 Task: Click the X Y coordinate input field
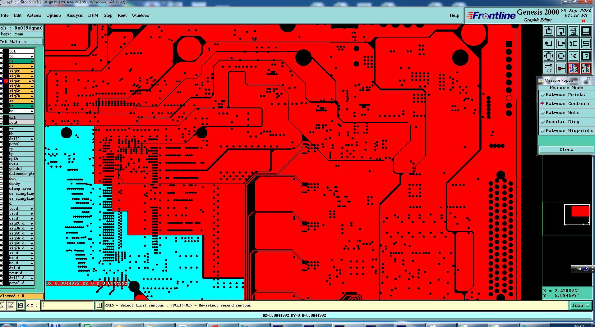tap(68, 305)
